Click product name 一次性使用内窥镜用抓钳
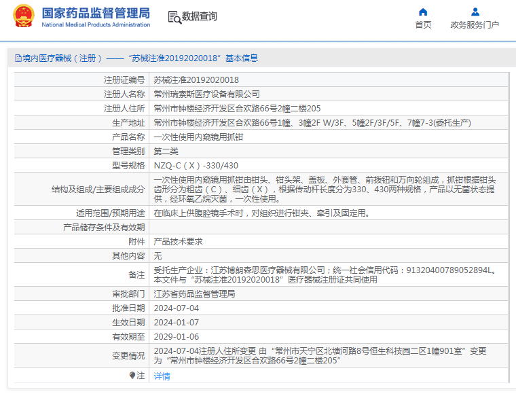This screenshot has height=394, width=516. [198, 137]
